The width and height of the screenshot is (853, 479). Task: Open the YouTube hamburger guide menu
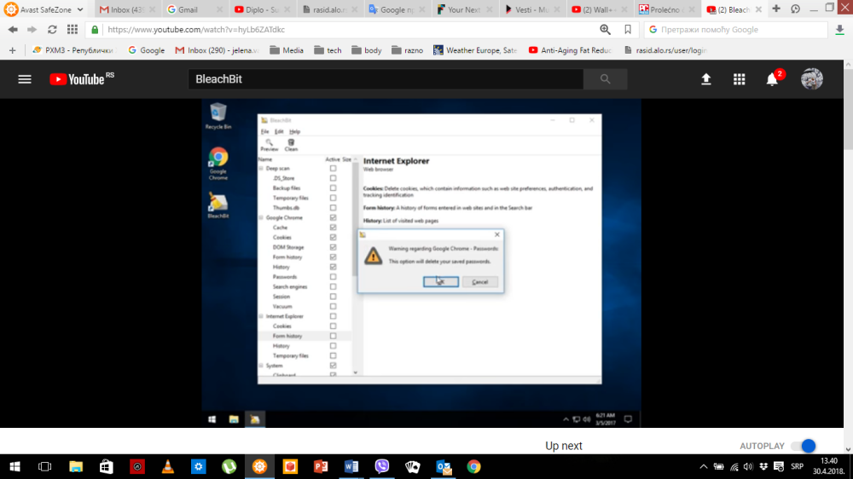[25, 79]
